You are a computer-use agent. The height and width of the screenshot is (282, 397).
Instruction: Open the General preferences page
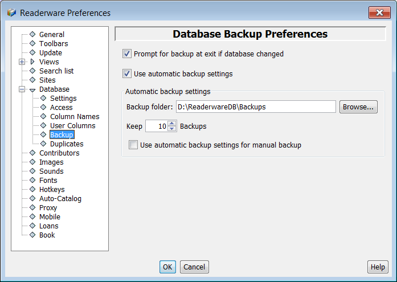coord(52,34)
